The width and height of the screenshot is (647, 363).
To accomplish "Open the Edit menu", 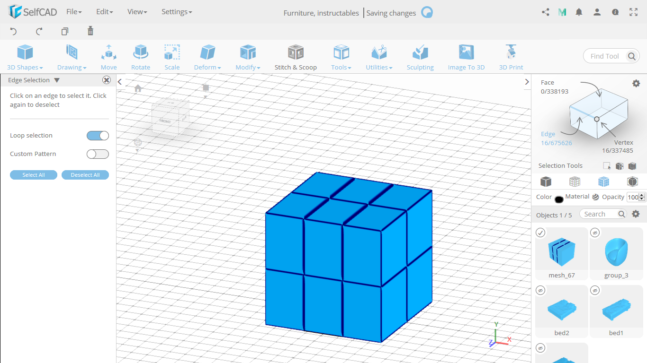I will pos(104,12).
